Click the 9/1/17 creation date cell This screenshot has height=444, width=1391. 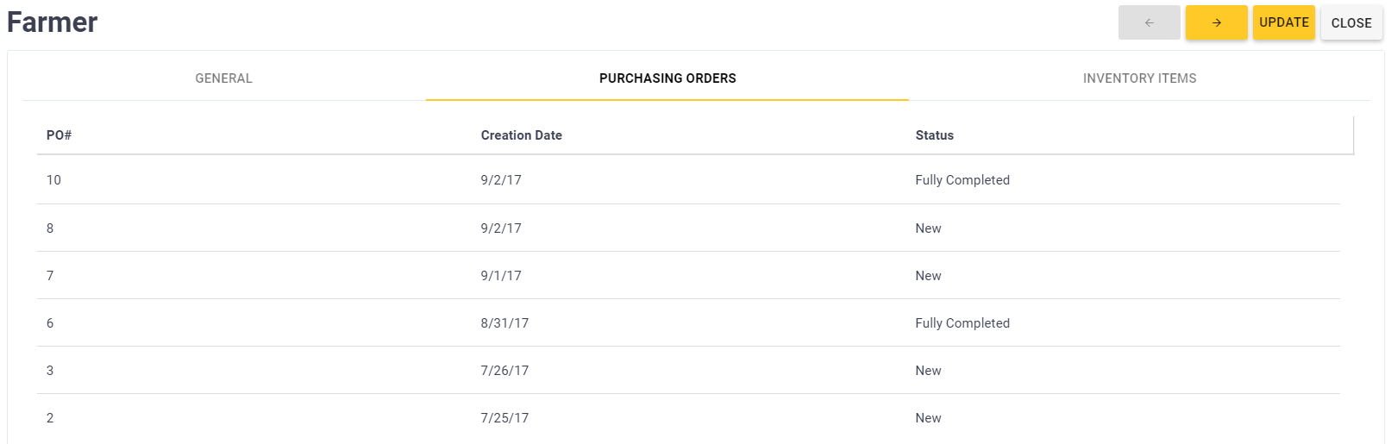(501, 276)
